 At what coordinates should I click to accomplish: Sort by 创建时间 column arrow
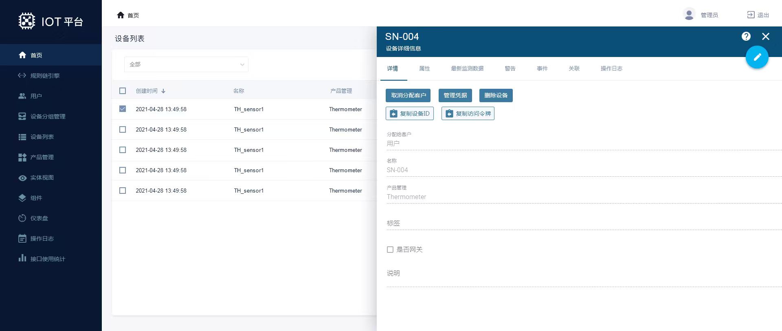163,91
